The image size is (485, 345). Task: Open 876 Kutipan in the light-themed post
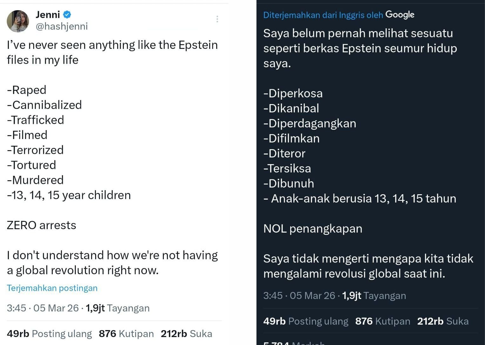[x=126, y=334]
